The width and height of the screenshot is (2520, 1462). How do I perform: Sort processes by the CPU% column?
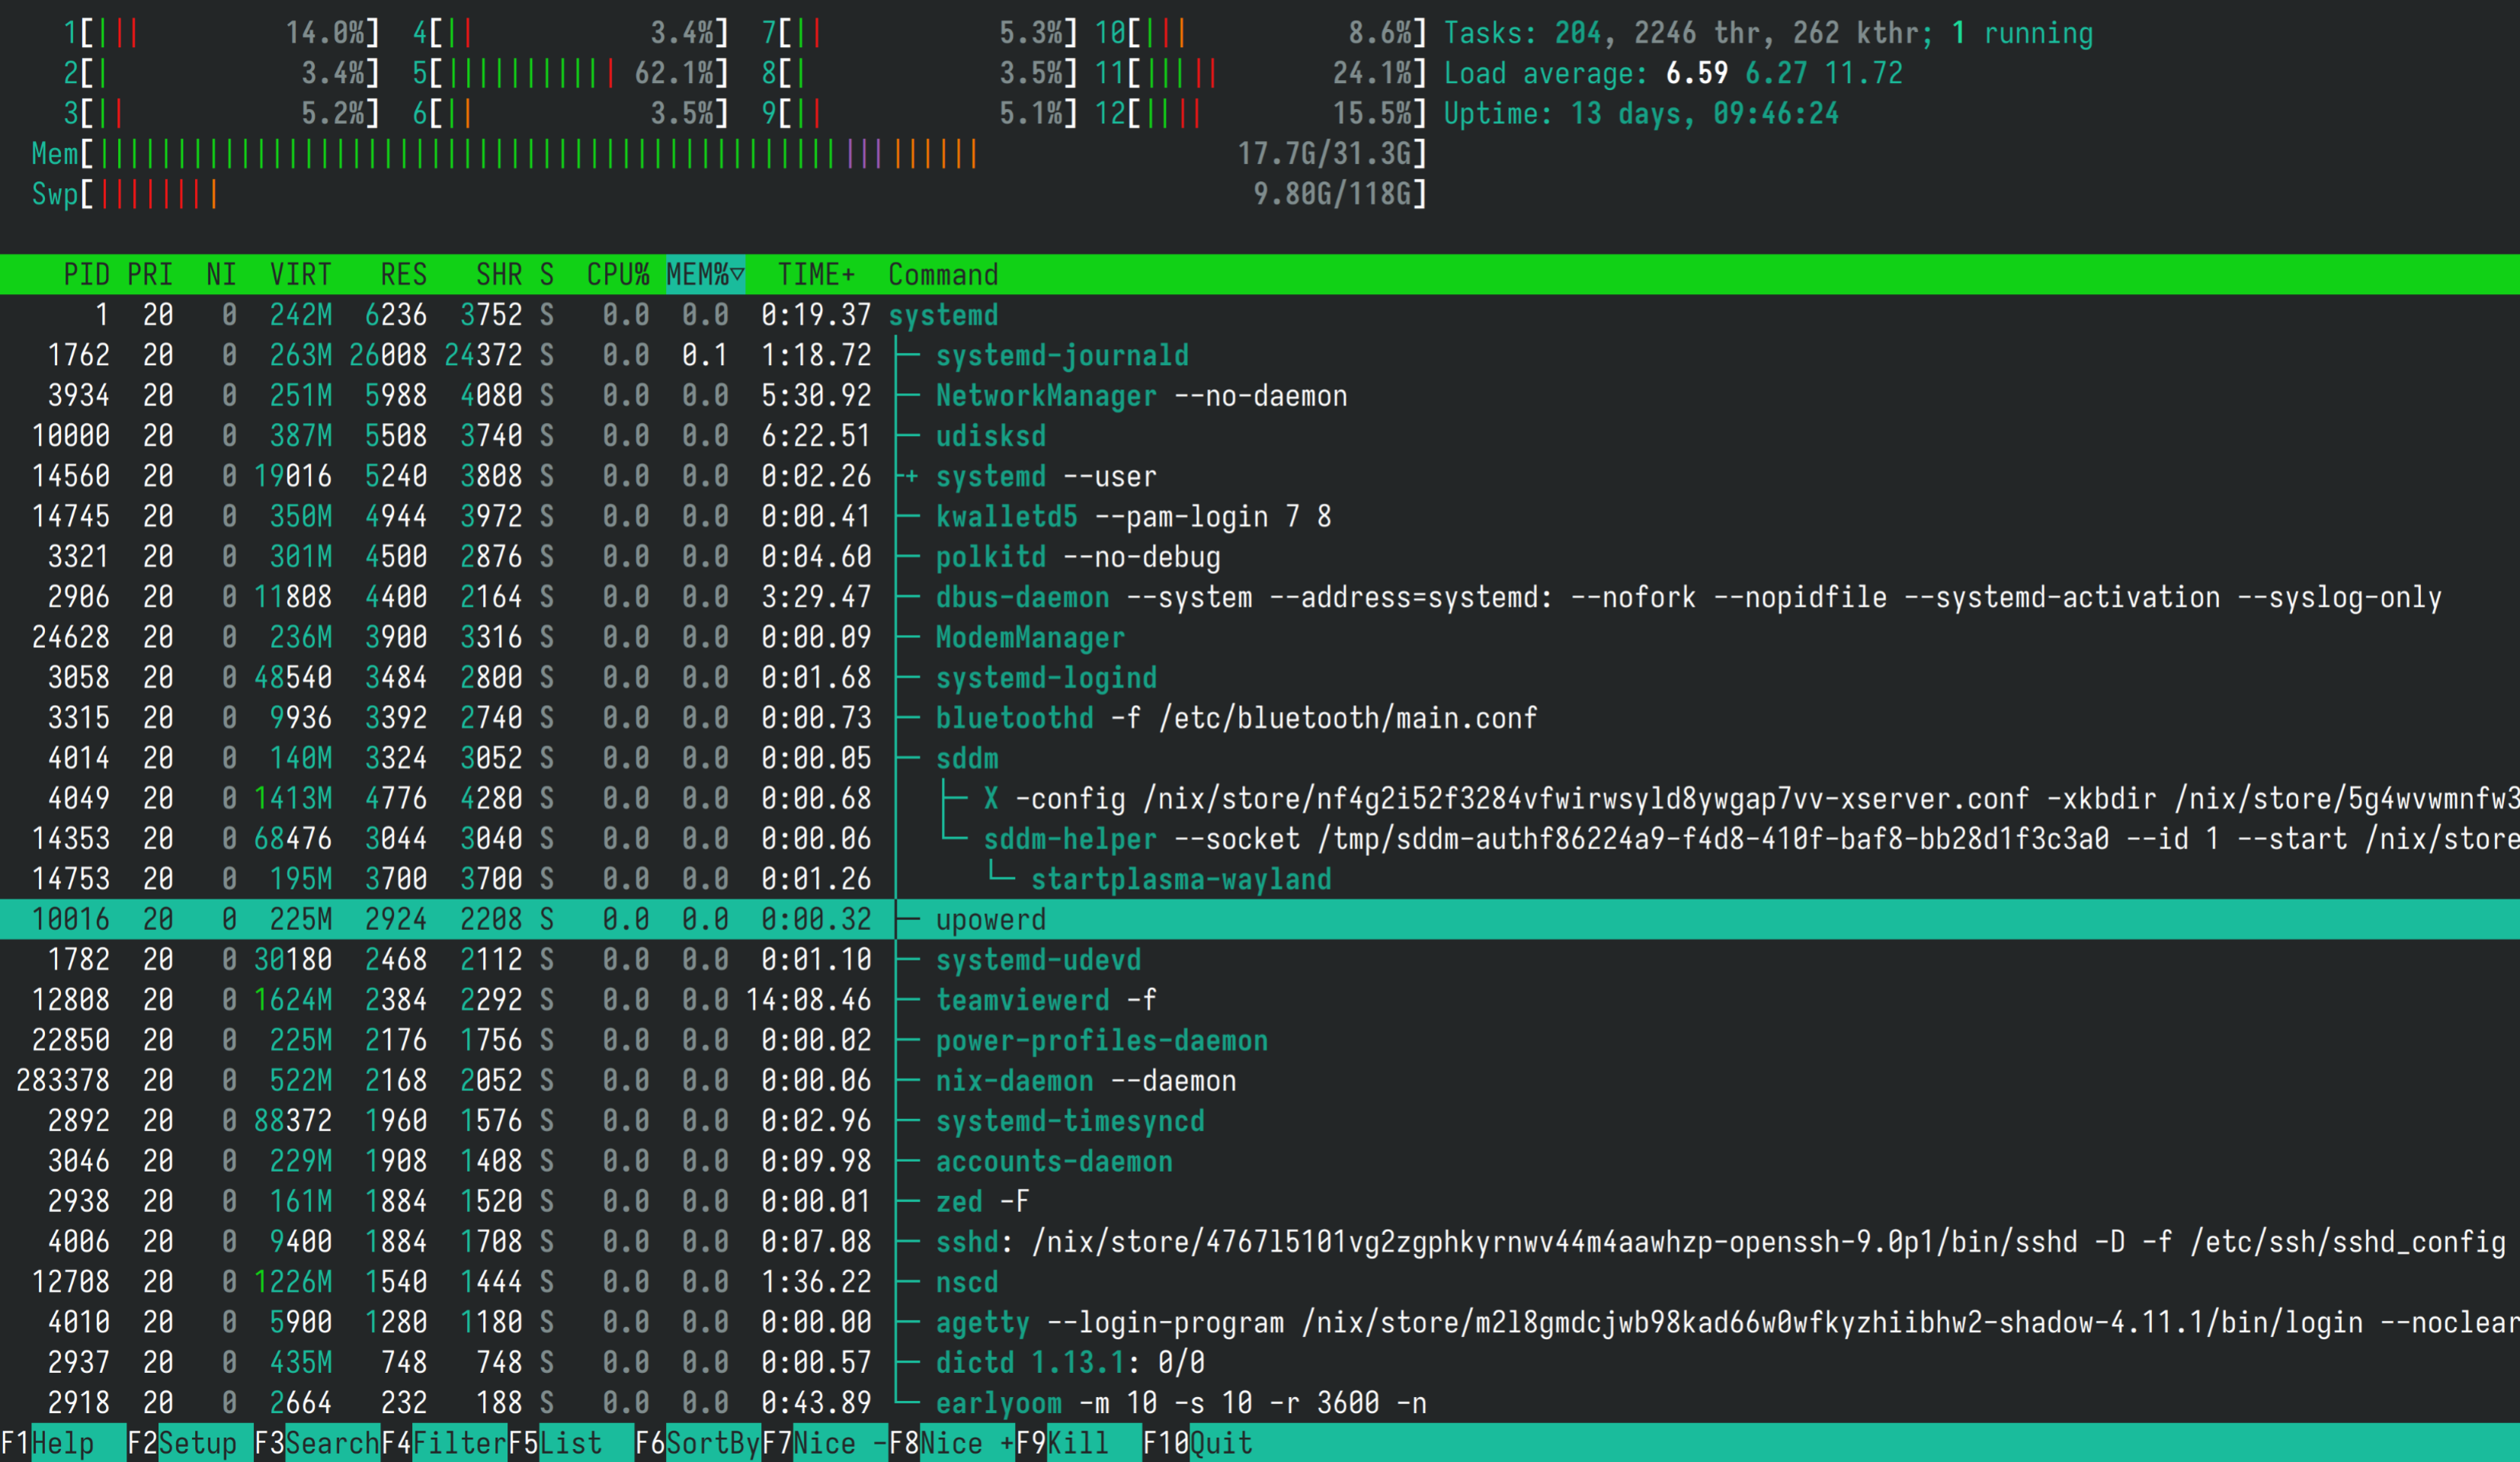618,274
